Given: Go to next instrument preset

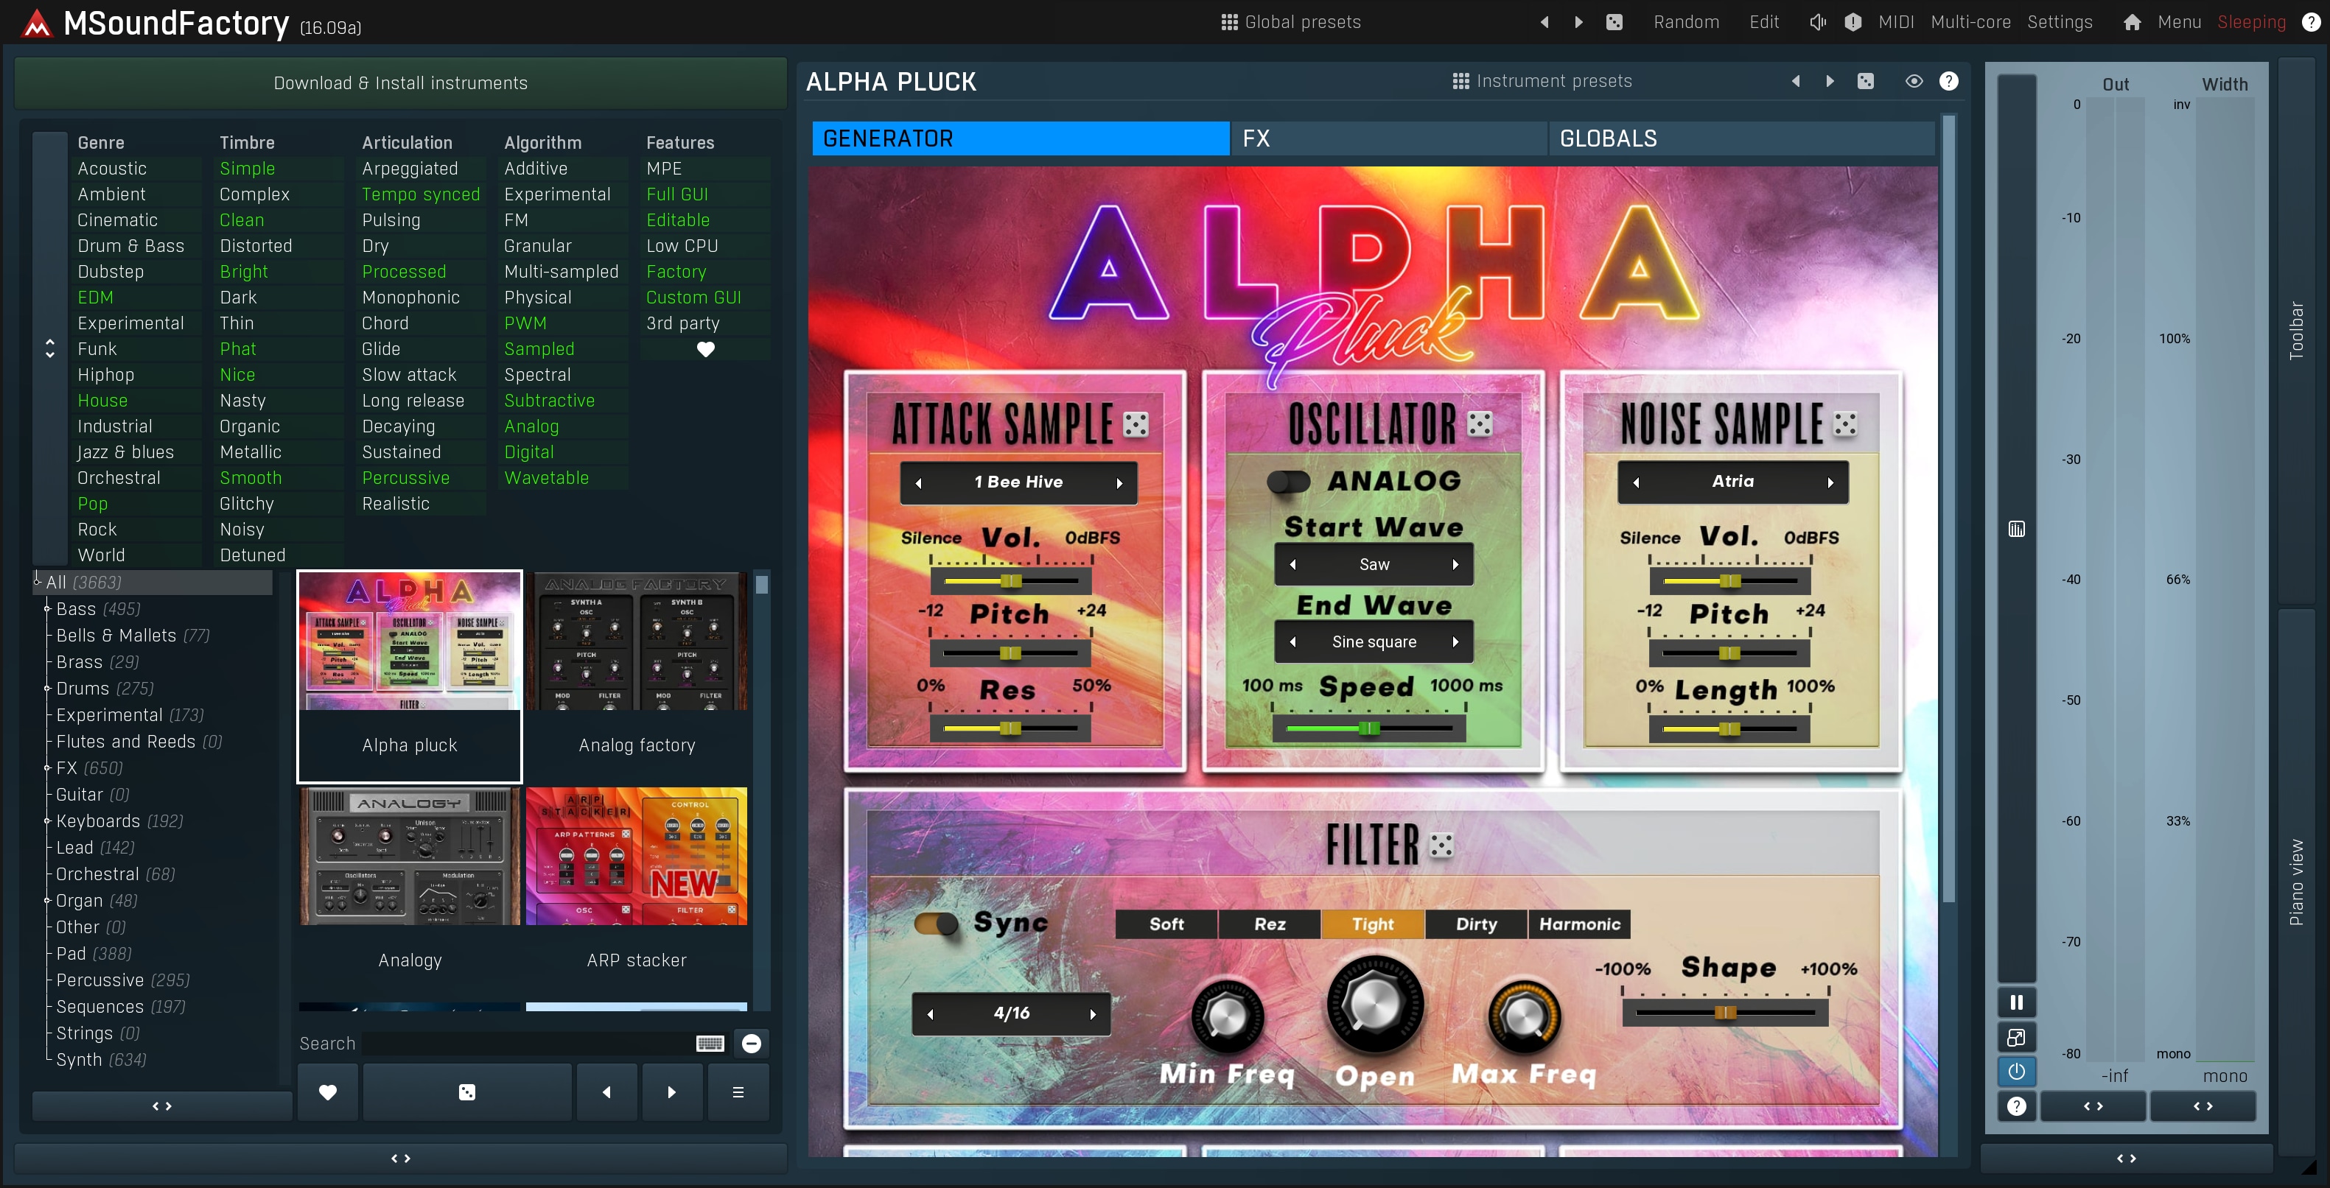Looking at the screenshot, I should point(1830,81).
